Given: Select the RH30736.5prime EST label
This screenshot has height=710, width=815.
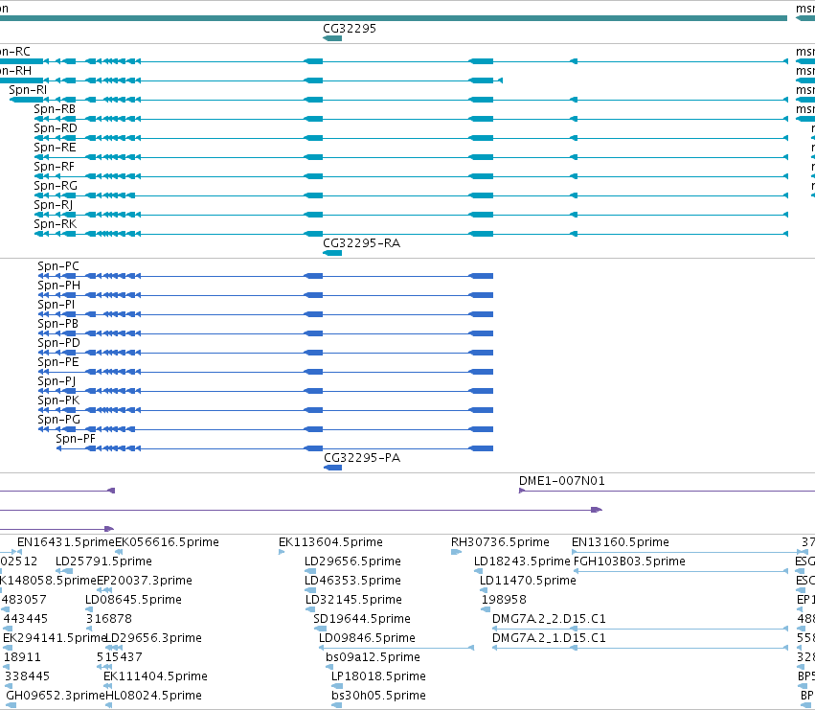Looking at the screenshot, I should 500,542.
